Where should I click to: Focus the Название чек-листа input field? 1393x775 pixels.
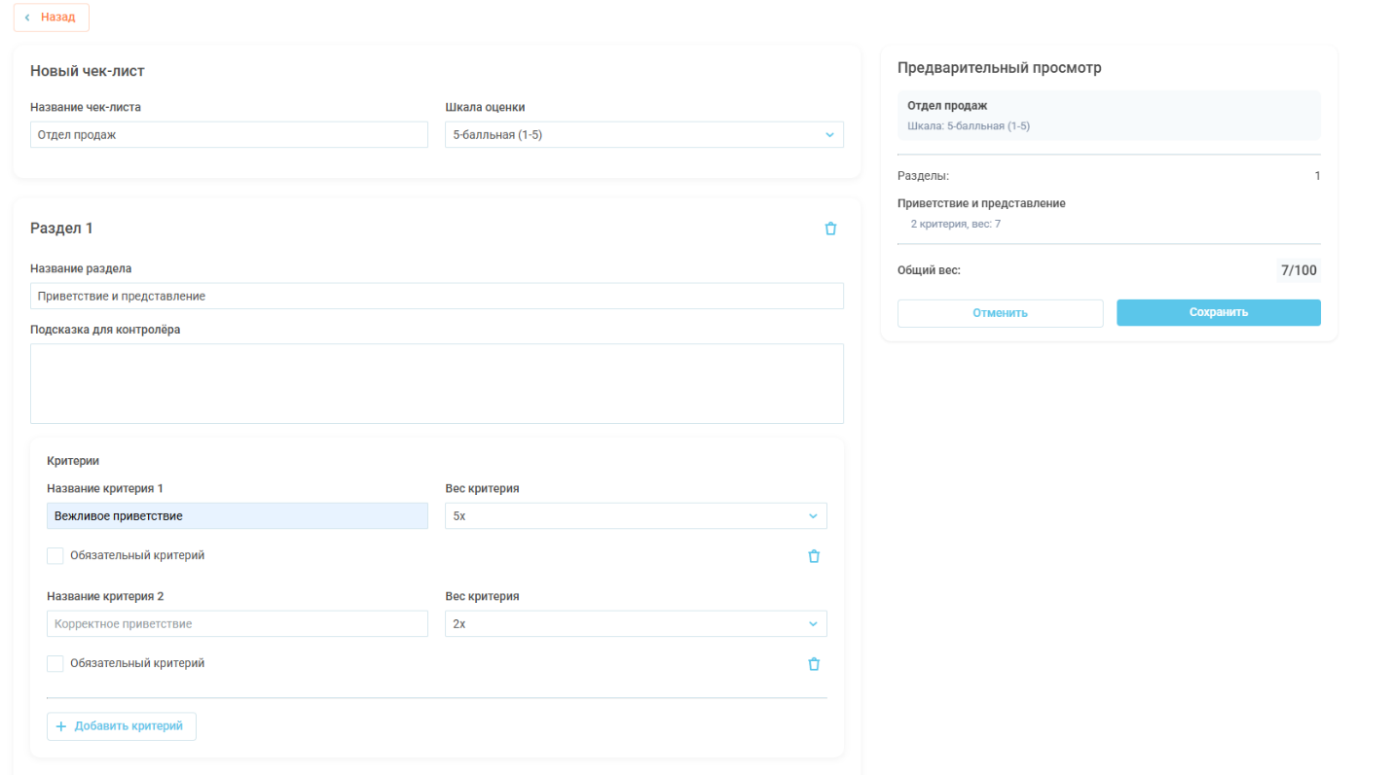pos(229,135)
